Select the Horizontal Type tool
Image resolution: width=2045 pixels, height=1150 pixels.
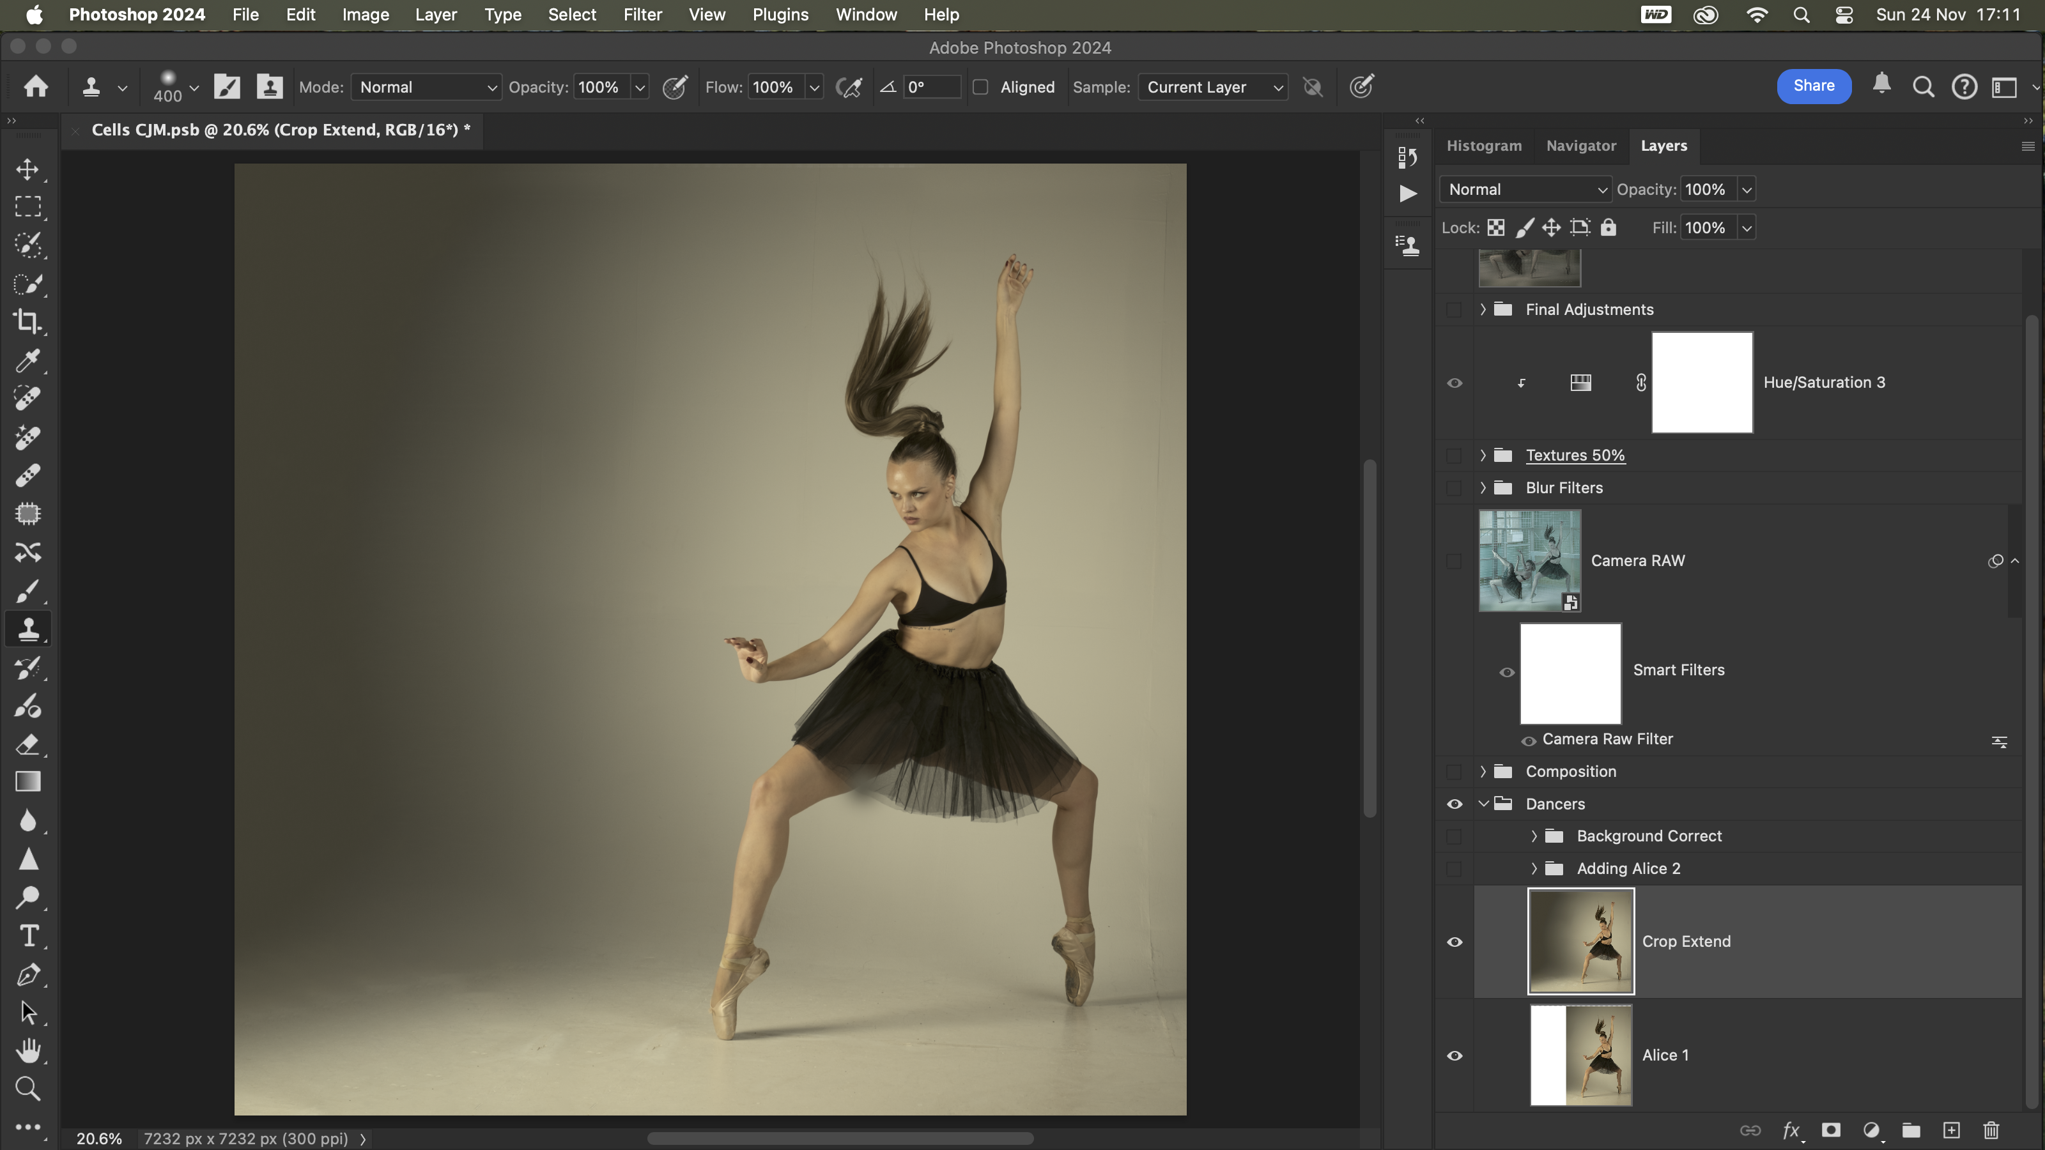point(27,937)
